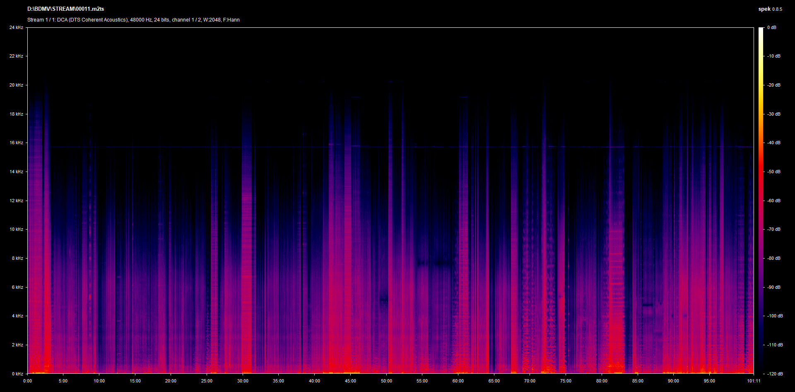Click the 50:00 time axis marker
Viewport: 795px width, 392px height.
386,381
